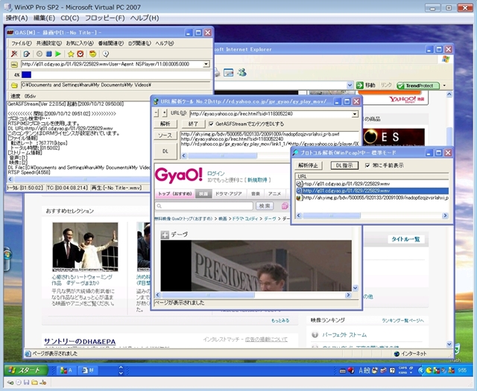The height and width of the screenshot is (391, 477).
Task: Open the ログ関連(L) menu
Action: point(139,43)
